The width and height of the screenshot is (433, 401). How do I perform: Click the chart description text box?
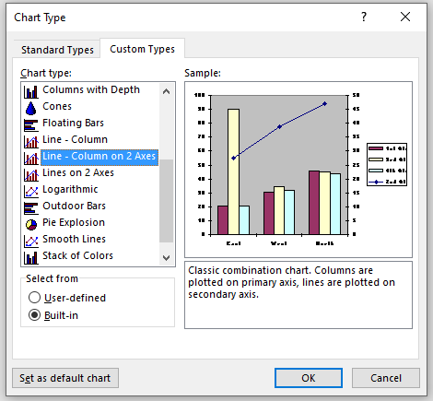click(298, 295)
